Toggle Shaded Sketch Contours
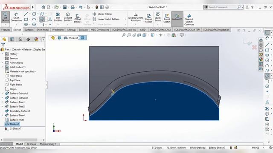 point(189,19)
